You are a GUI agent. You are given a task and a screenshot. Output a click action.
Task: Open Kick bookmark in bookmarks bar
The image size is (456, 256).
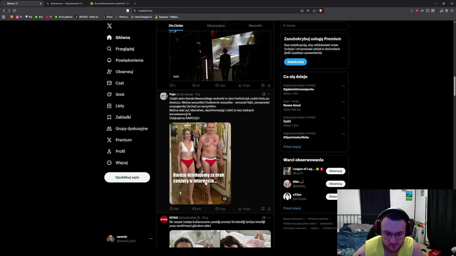(x=39, y=17)
